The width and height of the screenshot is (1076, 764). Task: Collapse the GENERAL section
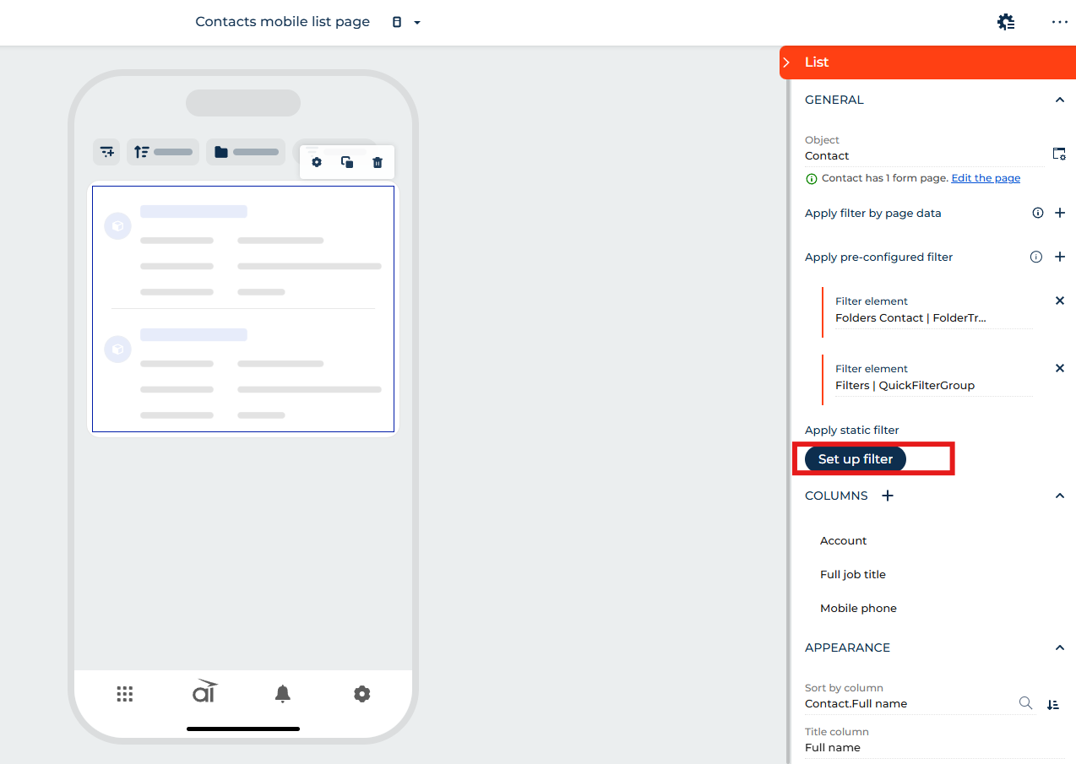click(x=1060, y=100)
